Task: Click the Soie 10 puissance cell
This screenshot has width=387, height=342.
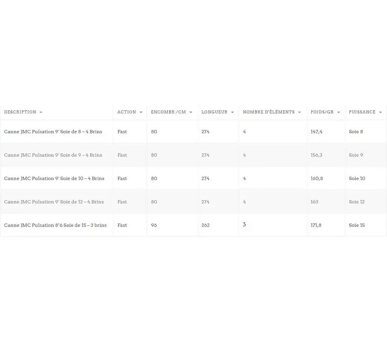Action: 357,178
